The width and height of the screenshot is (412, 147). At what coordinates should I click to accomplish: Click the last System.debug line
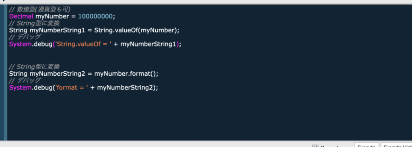(x=84, y=88)
